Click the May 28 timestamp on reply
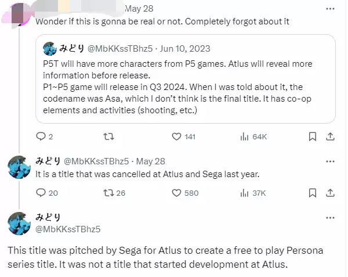 tap(153, 161)
